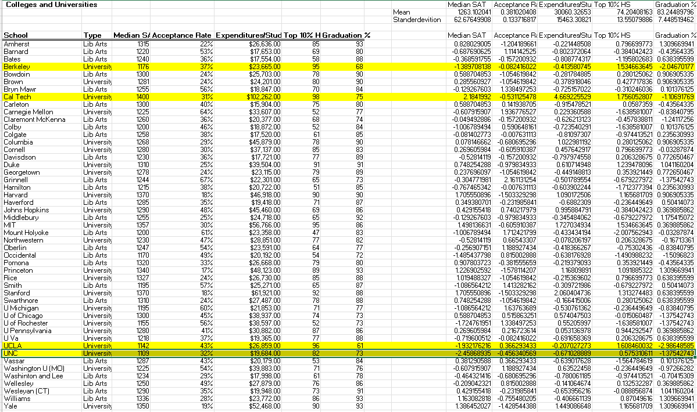Image resolution: width=697 pixels, height=412 pixels.
Task: Select the 'Yale' school cell
Action: [10, 406]
